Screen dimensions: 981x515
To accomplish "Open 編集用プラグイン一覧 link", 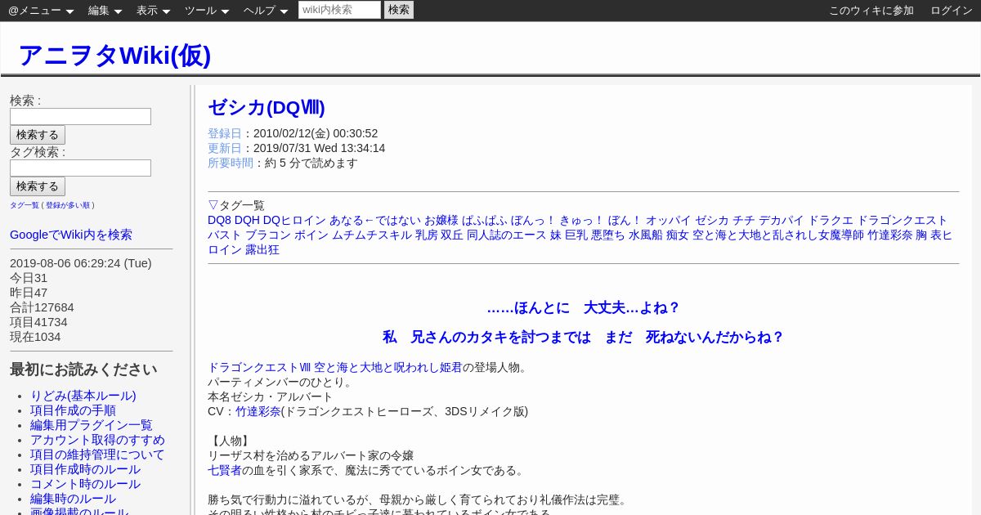I will tap(92, 425).
